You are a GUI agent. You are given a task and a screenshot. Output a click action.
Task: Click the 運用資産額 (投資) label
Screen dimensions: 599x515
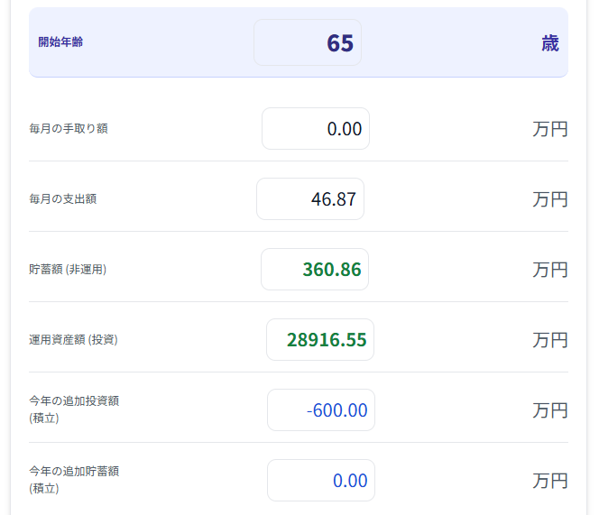[x=73, y=340]
